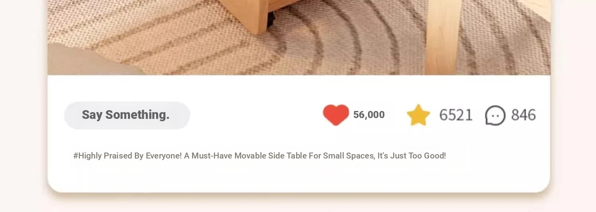The image size is (596, 212).
Task: Like the post with the red heart
Action: 336,115
